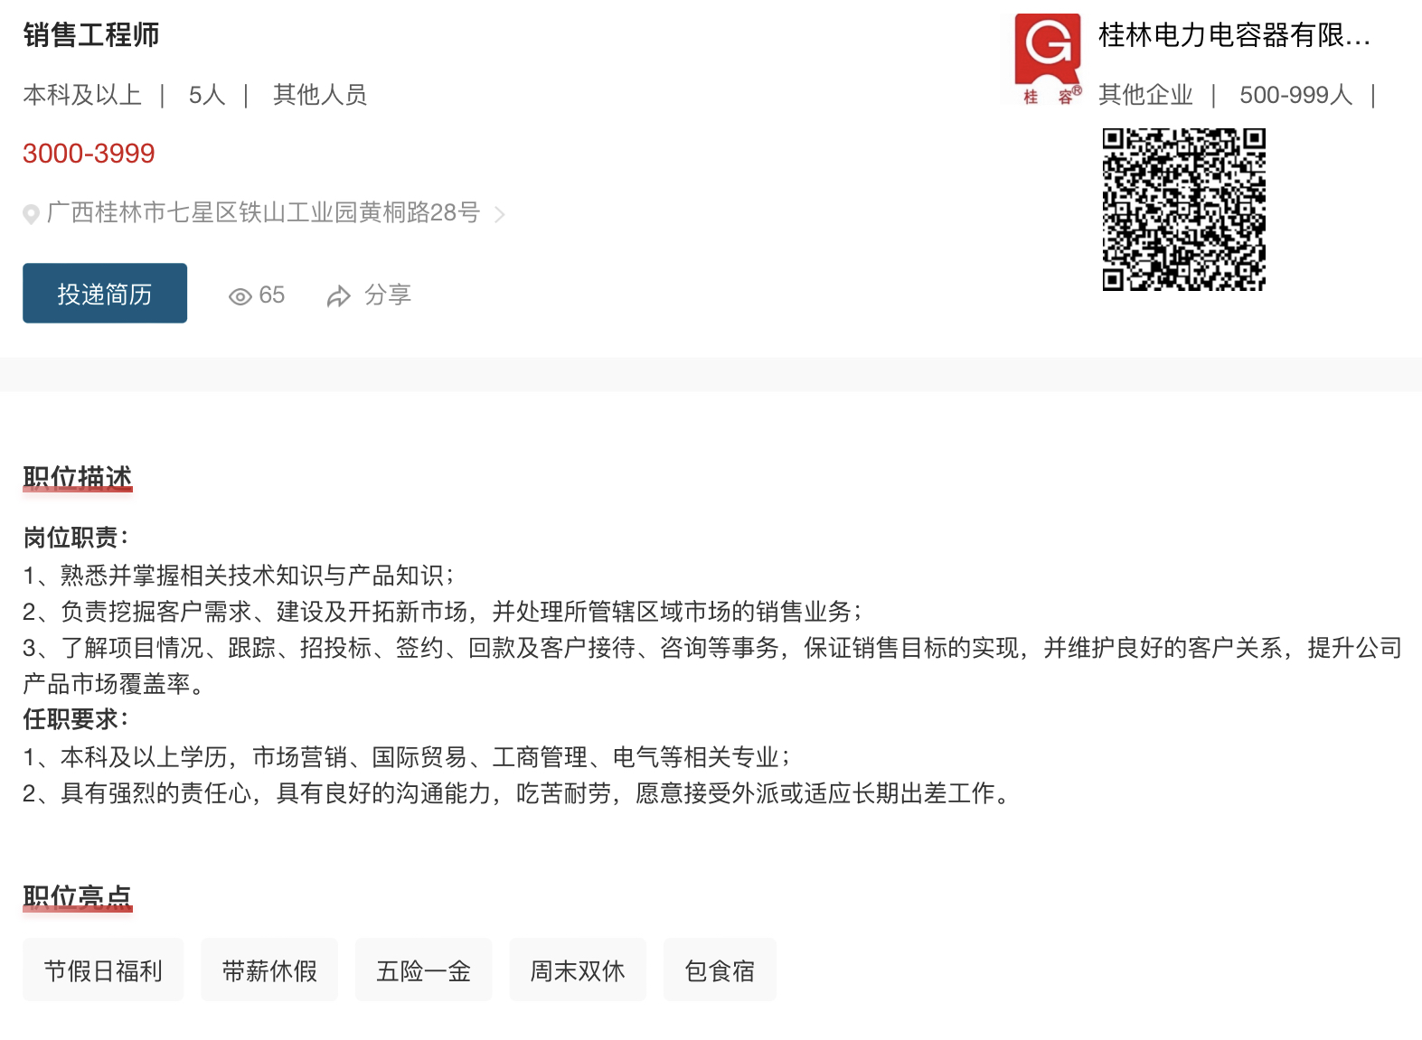This screenshot has height=1040, width=1422.
Task: Select the 带薪休假 benefit tag
Action: click(269, 970)
